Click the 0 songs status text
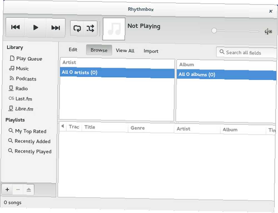This screenshot has height=213, width=278. coord(13,202)
